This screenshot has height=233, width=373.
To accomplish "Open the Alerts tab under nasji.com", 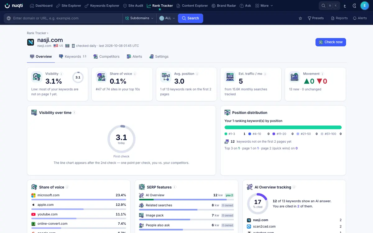I will click(x=134, y=57).
